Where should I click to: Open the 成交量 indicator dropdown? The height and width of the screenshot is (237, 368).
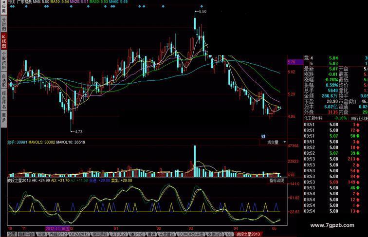tap(273, 142)
